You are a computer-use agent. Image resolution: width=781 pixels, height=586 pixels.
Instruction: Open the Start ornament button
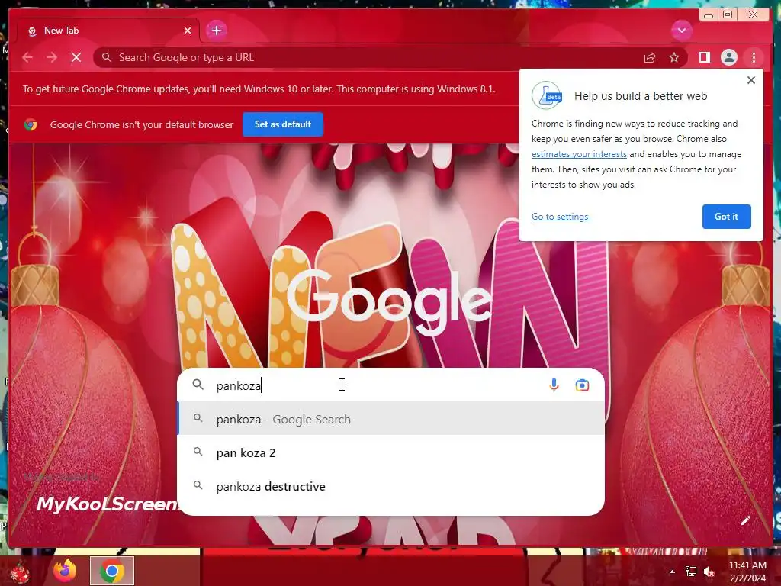pos(20,572)
